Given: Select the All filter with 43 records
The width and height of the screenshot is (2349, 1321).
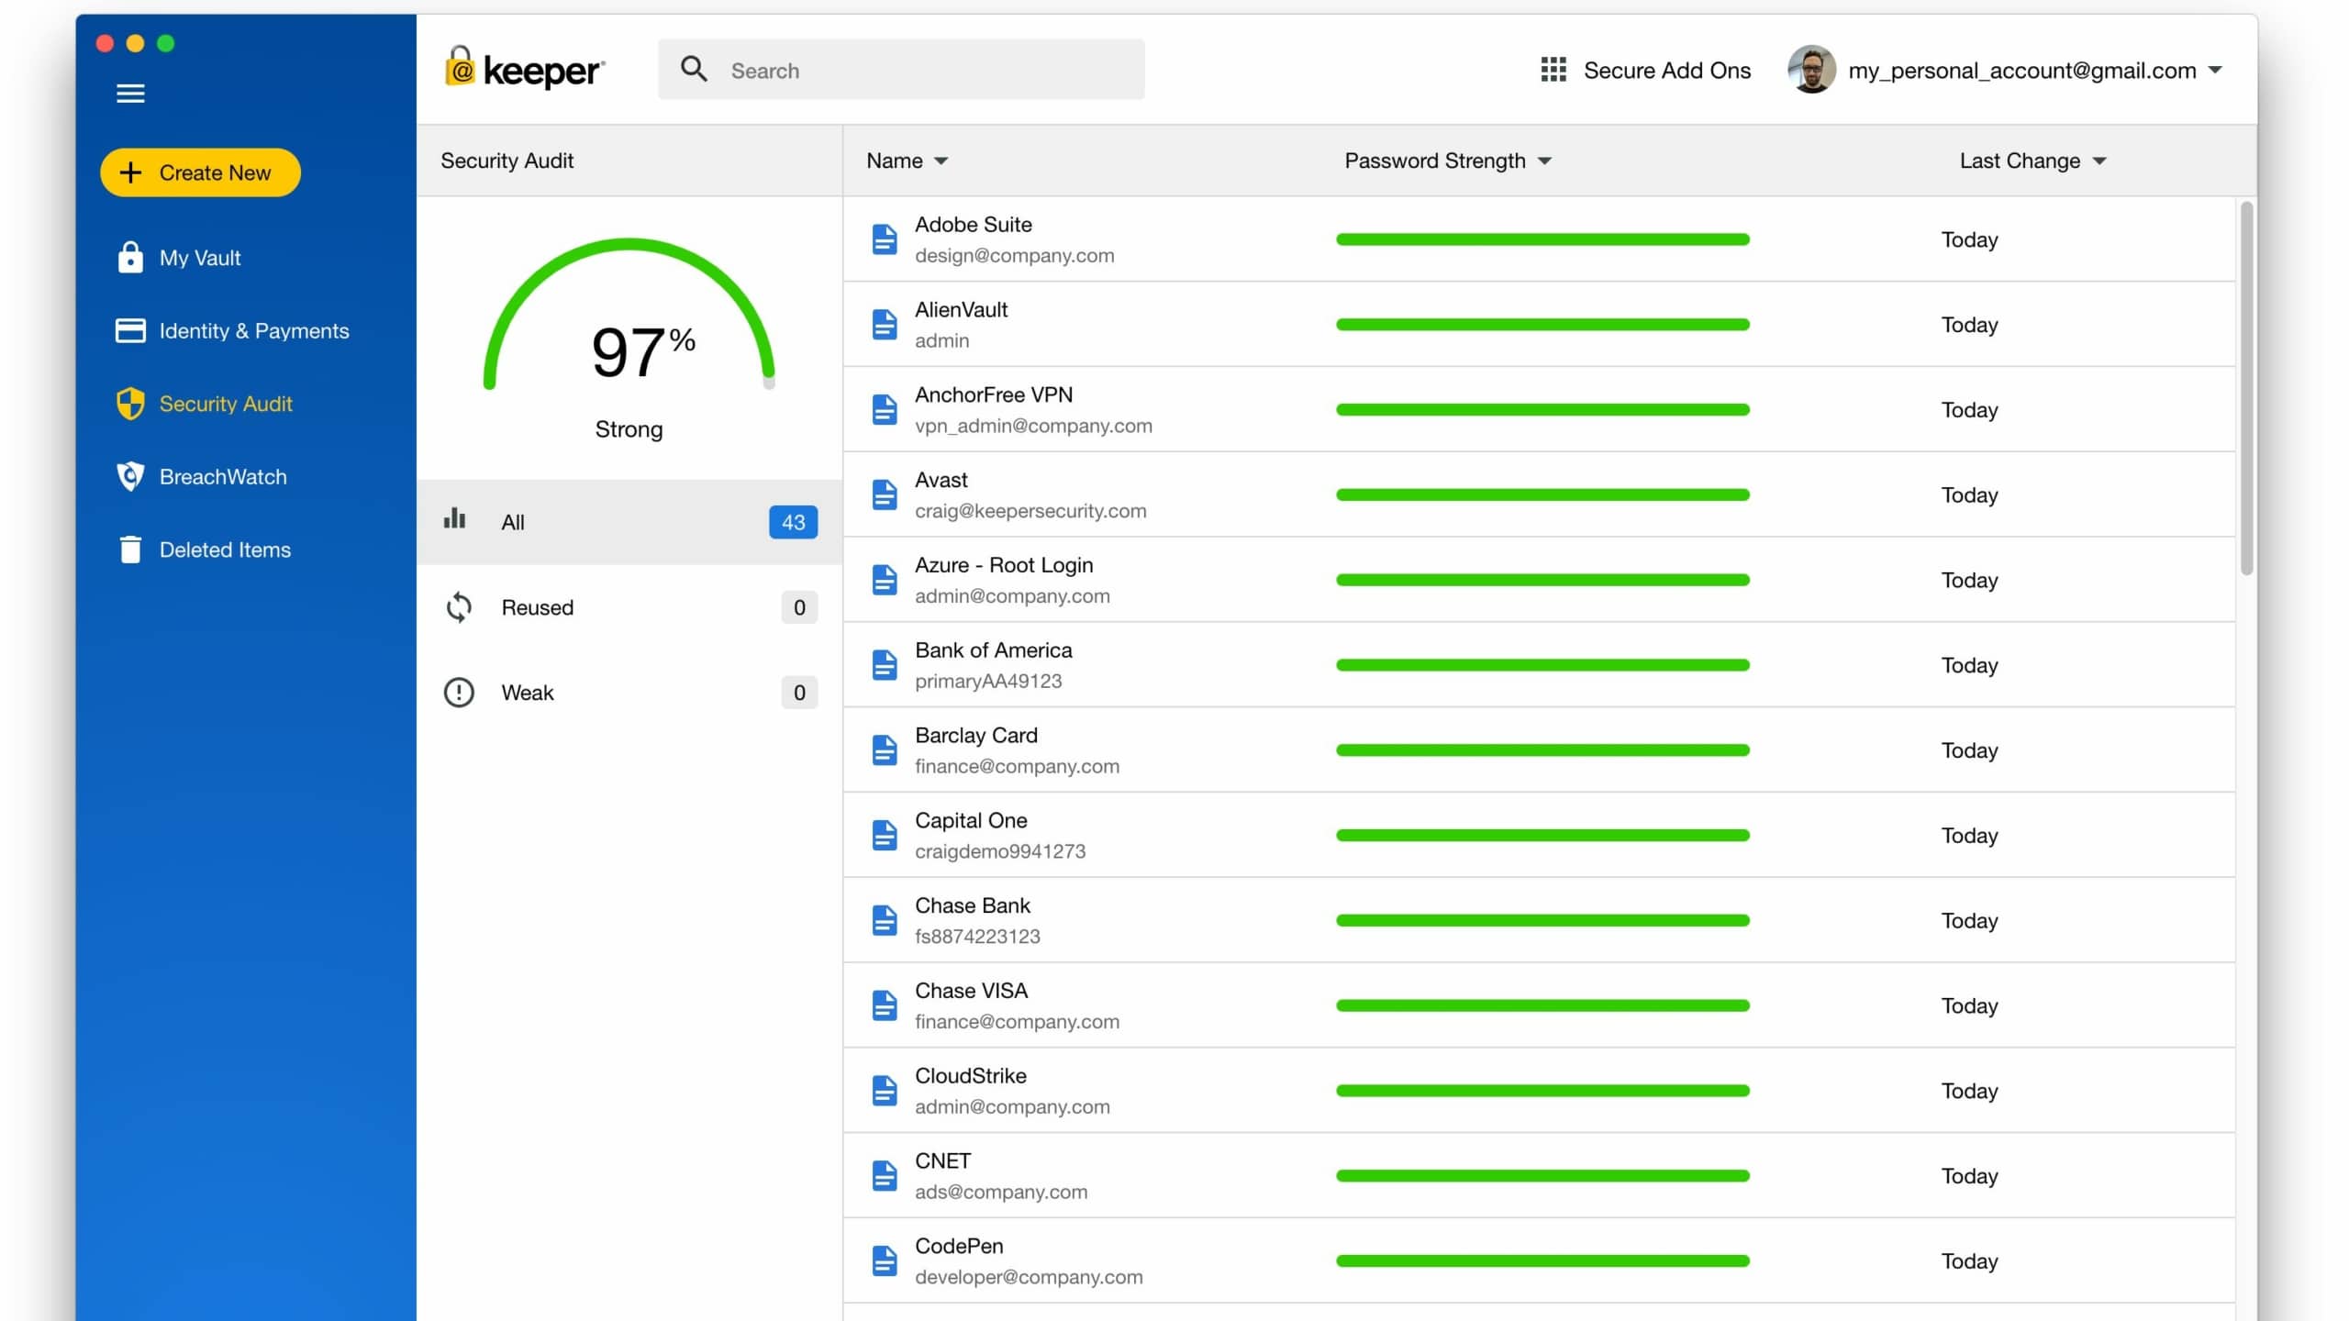Looking at the screenshot, I should tap(629, 522).
